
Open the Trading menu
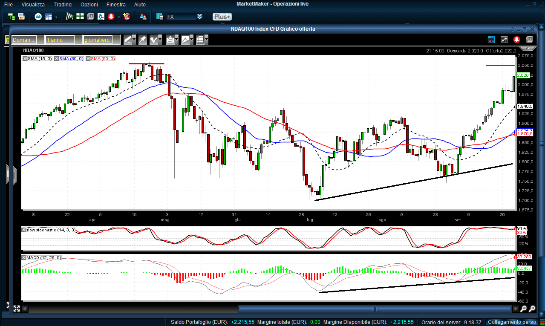point(62,5)
